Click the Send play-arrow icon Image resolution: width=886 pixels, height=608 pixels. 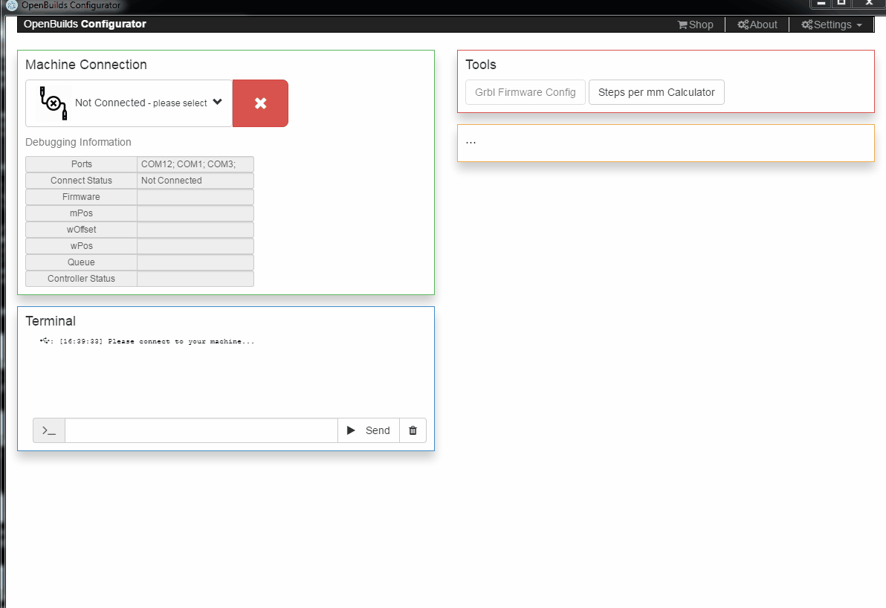[350, 430]
